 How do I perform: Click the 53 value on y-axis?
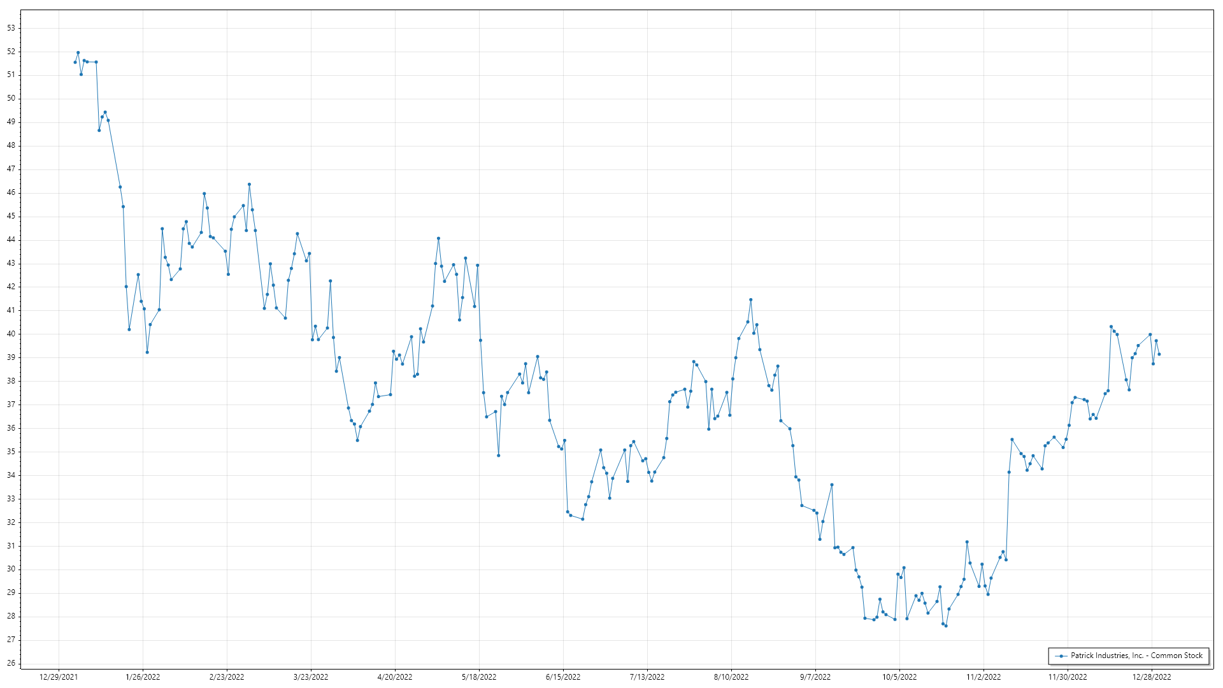click(11, 28)
